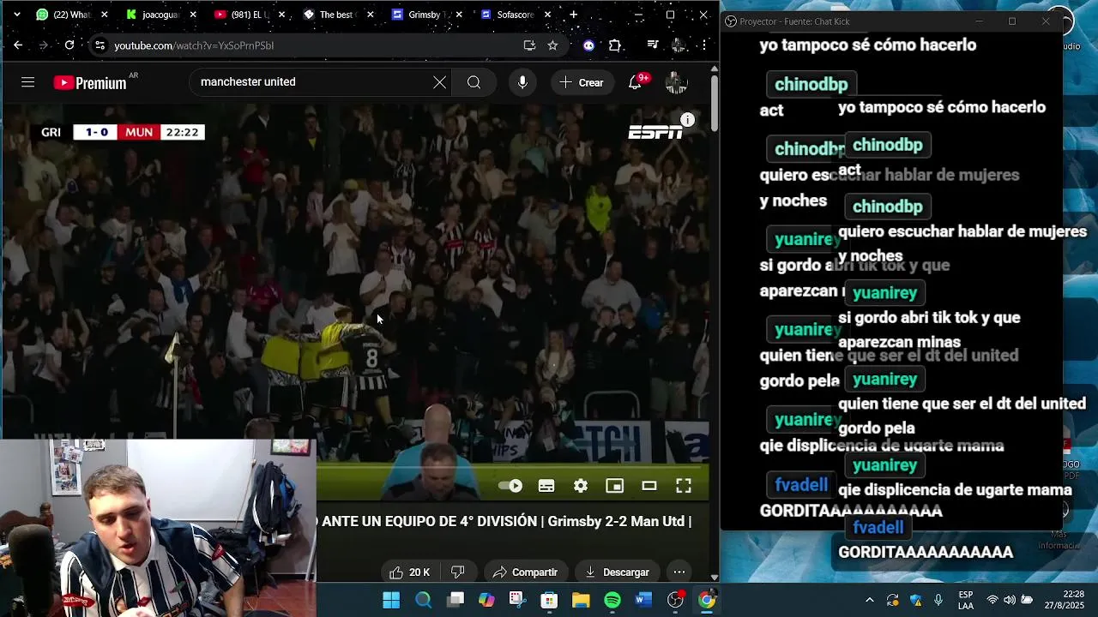Open the purple extension icon
This screenshot has height=617, width=1098.
[588, 45]
